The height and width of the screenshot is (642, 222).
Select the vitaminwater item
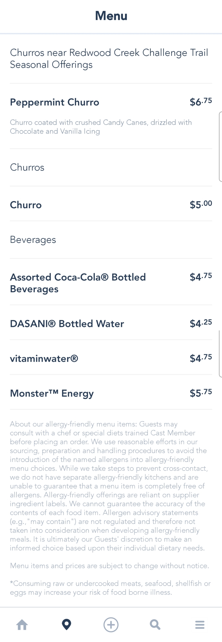pos(44,359)
